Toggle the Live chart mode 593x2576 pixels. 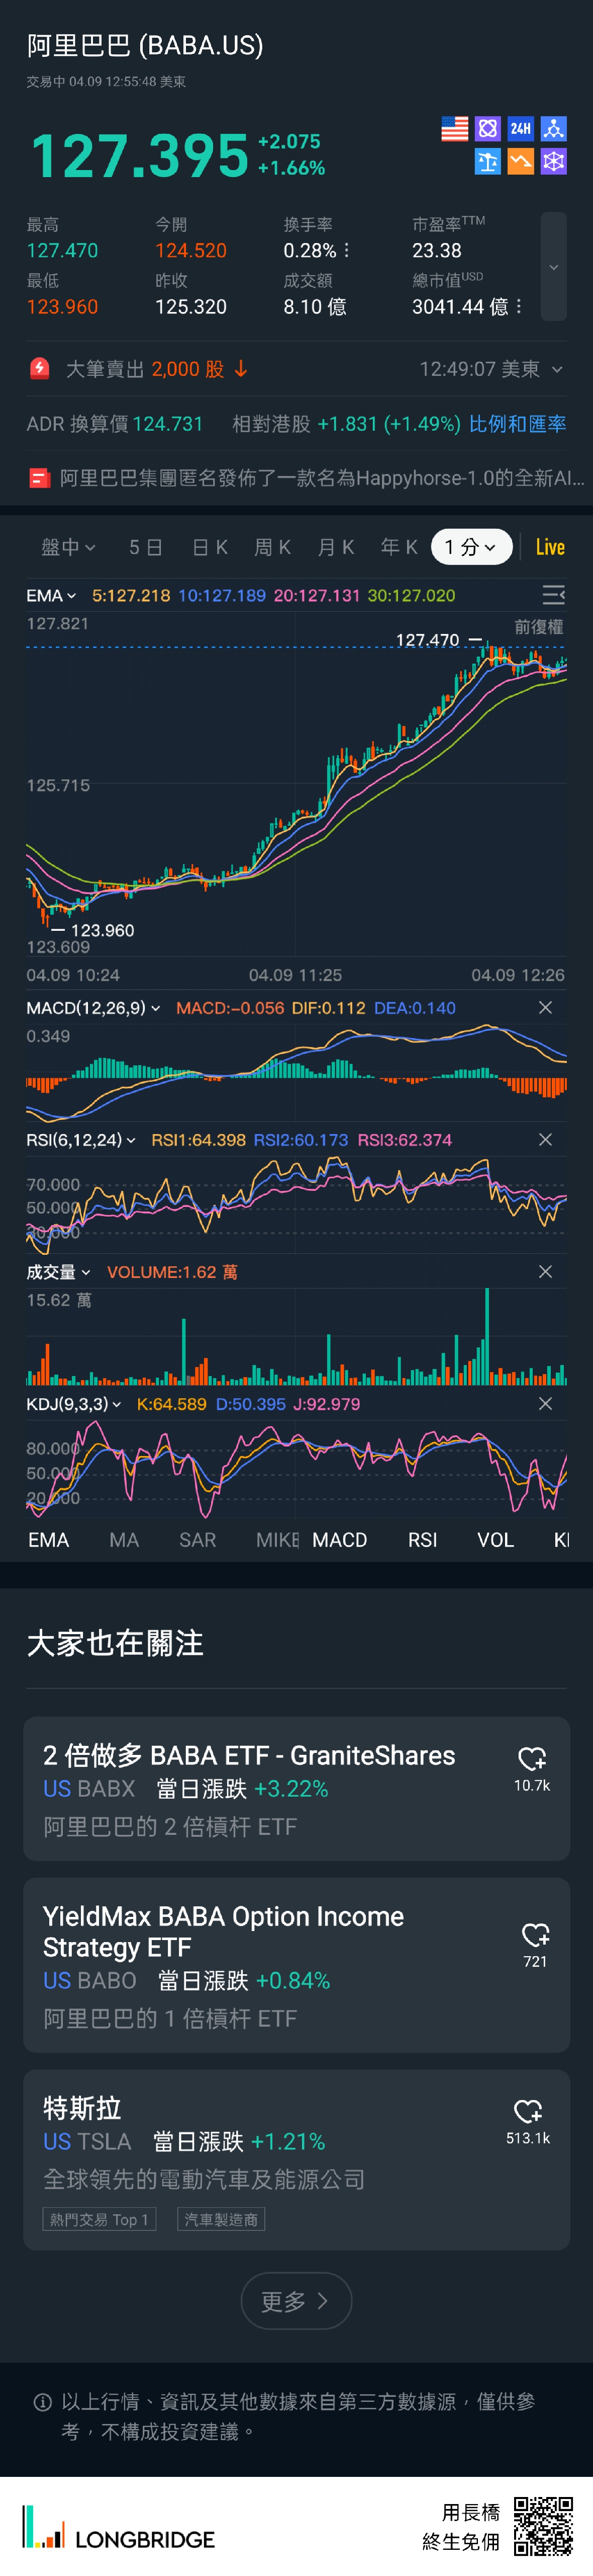(x=550, y=547)
